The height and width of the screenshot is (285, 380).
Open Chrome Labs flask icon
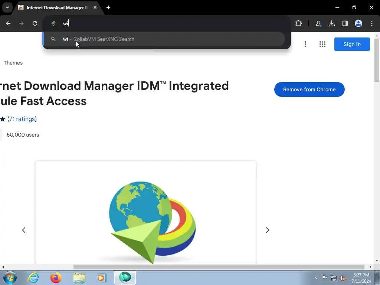point(318,23)
